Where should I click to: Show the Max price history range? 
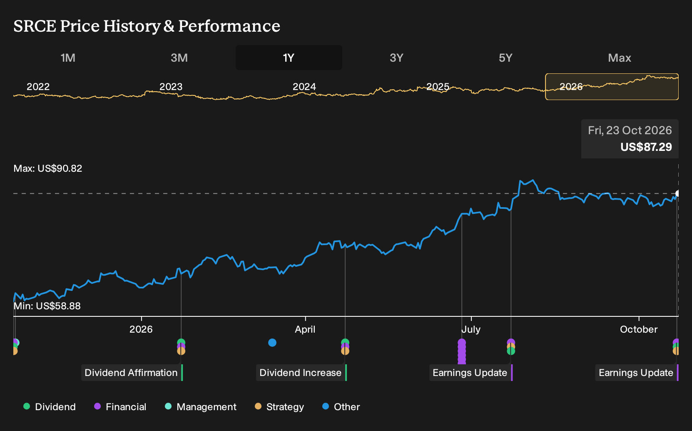tap(620, 58)
